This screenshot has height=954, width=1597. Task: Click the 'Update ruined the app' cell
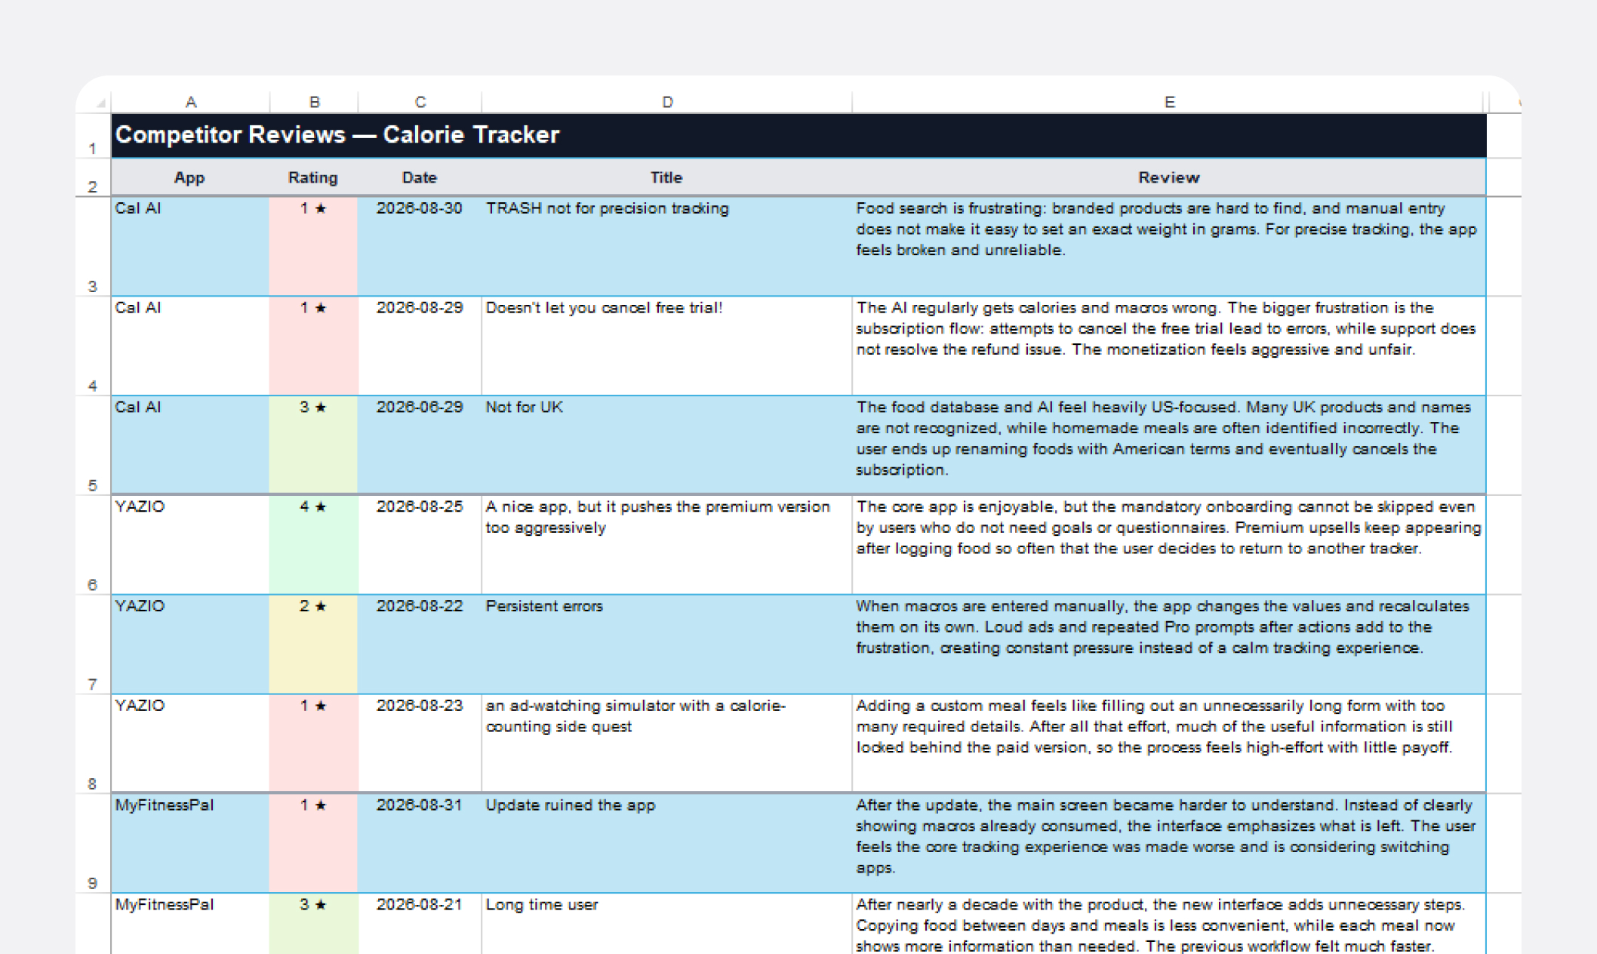click(x=667, y=842)
